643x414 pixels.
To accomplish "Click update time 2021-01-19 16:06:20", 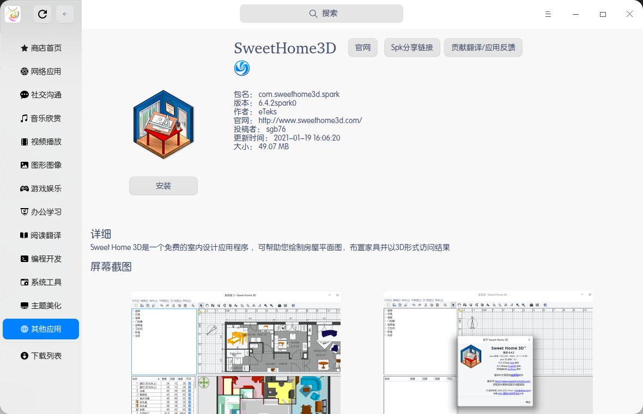I will 307,138.
